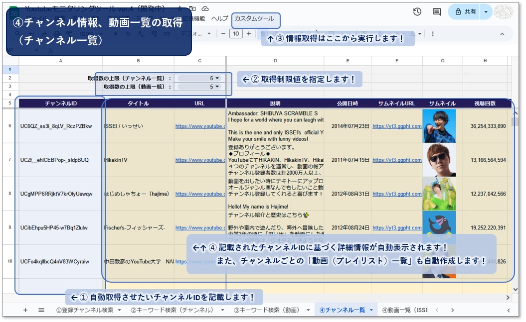This screenshot has width=526, height=322.
Task: Switch to ③キーワード検索（動画）sheet tab
Action: pyautogui.click(x=266, y=310)
